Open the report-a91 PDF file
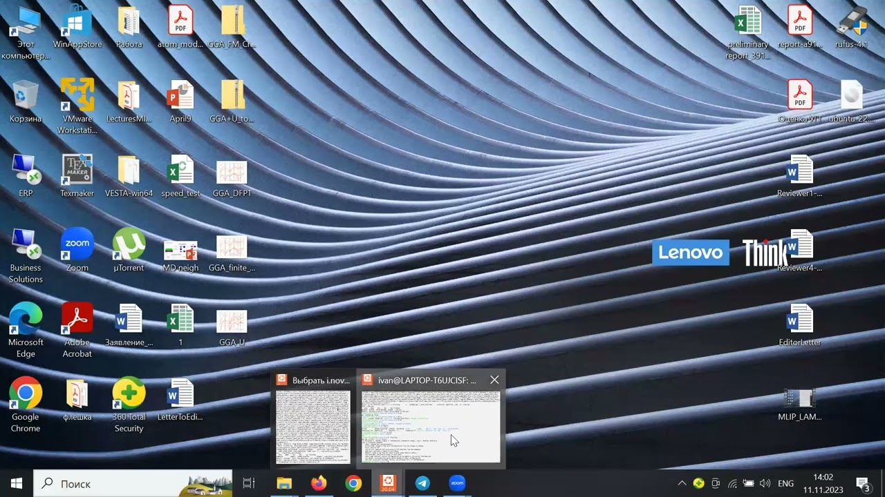The image size is (885, 497). click(800, 28)
